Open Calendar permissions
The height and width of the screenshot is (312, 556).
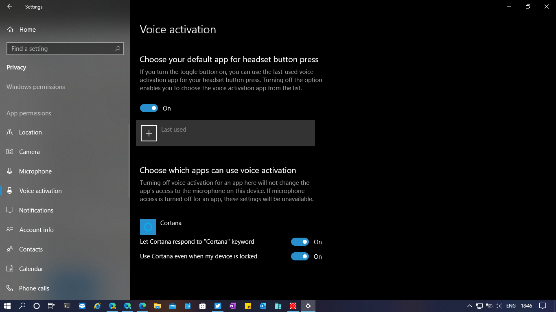[x=65, y=269]
